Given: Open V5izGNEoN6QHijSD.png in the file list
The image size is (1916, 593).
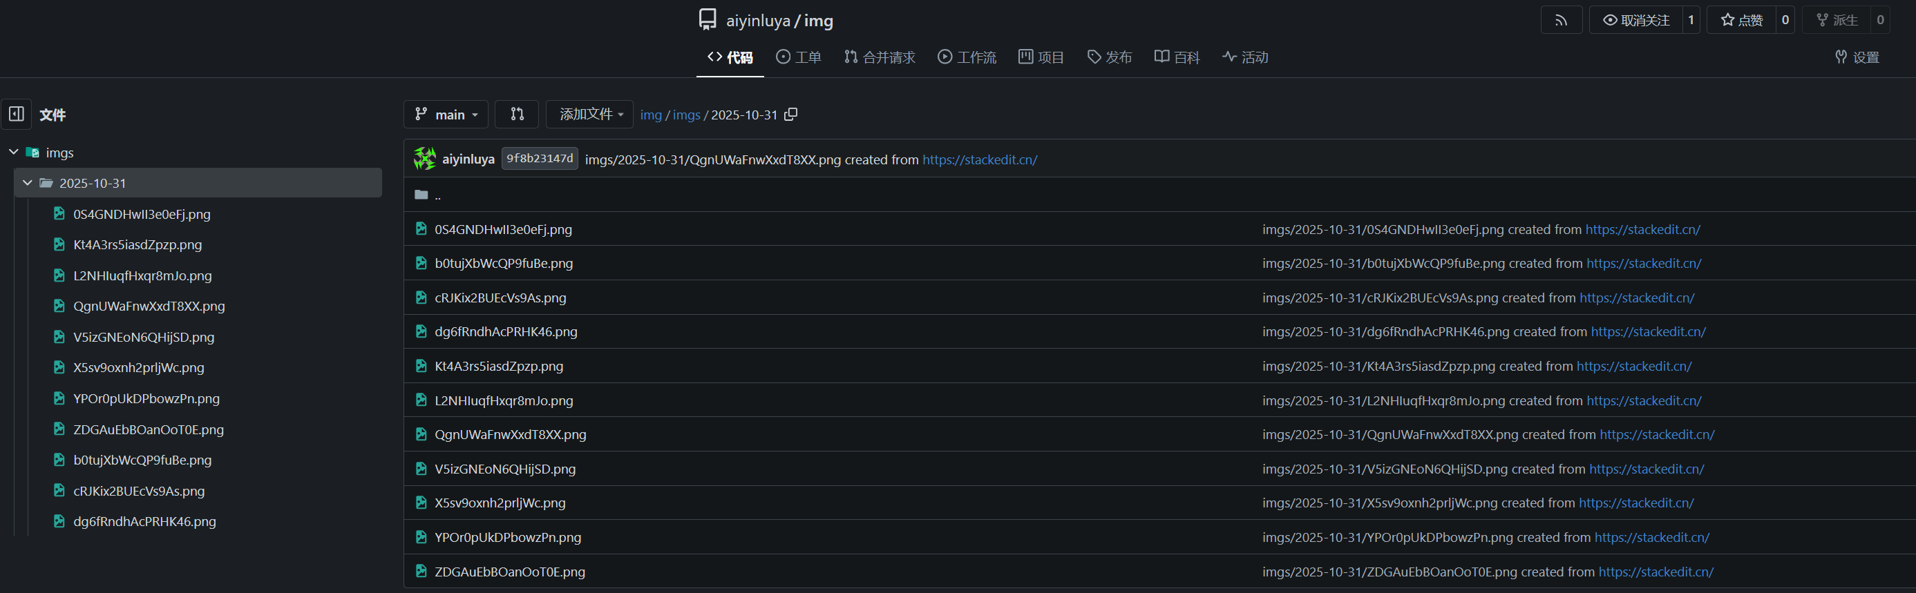Looking at the screenshot, I should 505,469.
